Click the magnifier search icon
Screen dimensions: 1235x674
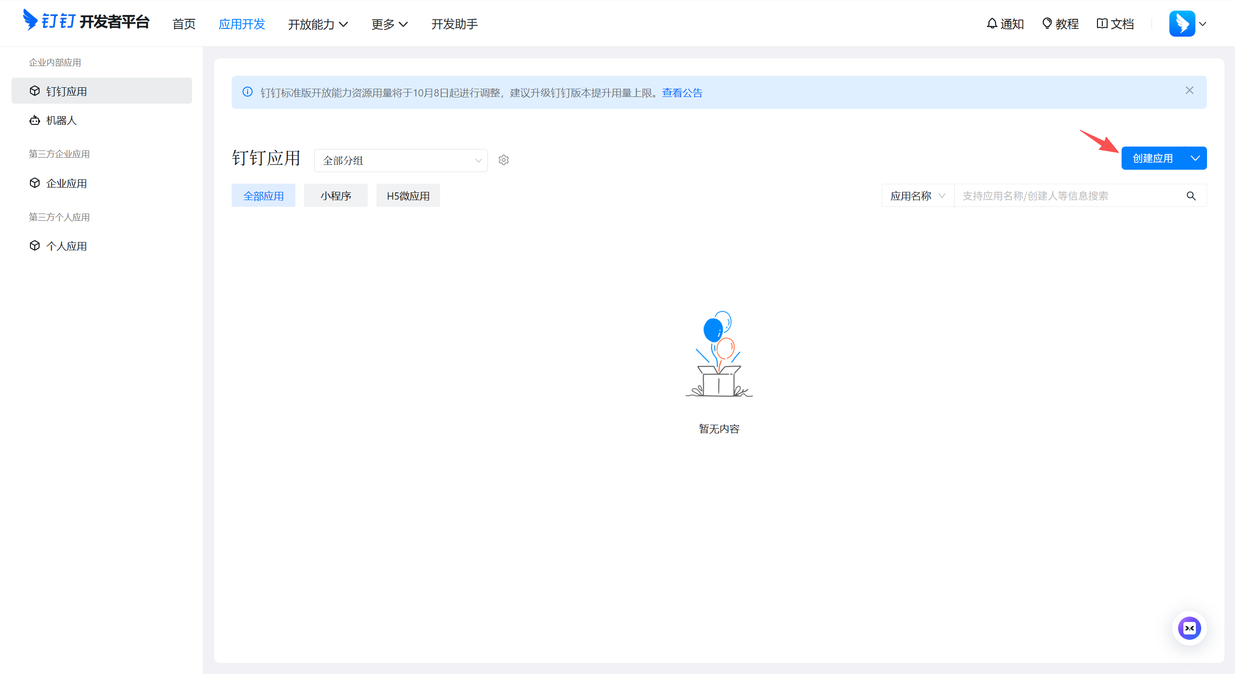pos(1192,196)
